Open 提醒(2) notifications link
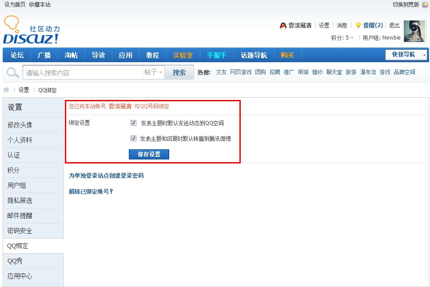The width and height of the screenshot is (430, 287). [x=373, y=25]
